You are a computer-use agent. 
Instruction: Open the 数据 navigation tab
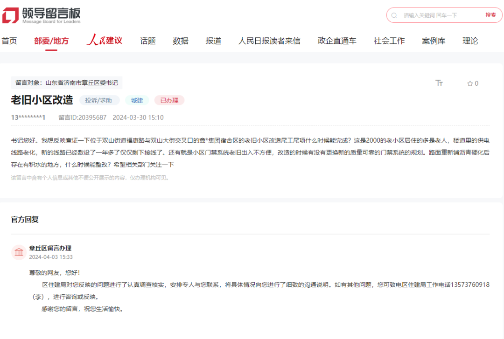coord(181,41)
